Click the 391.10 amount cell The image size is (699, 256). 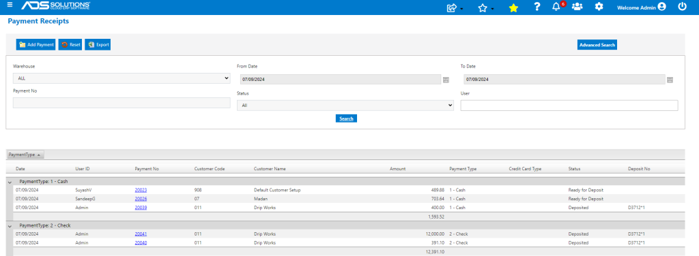pos(438,242)
